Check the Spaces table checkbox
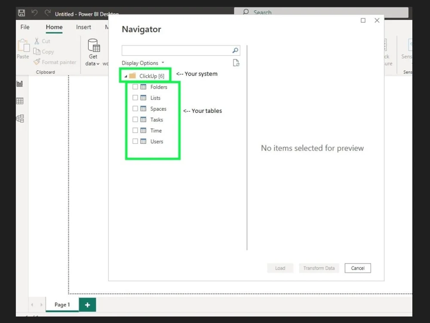Image resolution: width=430 pixels, height=323 pixels. [135, 109]
